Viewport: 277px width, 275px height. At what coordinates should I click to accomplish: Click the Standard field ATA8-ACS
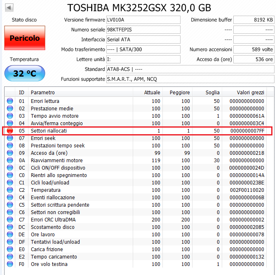[190, 69]
